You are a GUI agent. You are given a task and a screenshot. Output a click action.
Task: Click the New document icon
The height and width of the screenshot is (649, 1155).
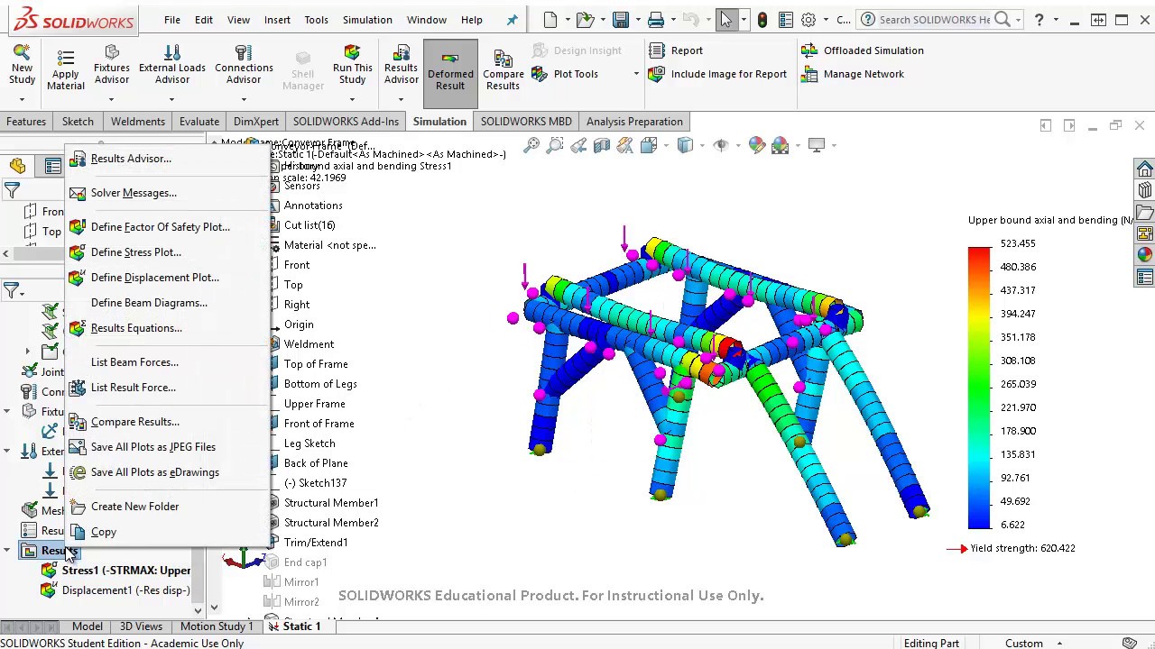[x=550, y=19]
